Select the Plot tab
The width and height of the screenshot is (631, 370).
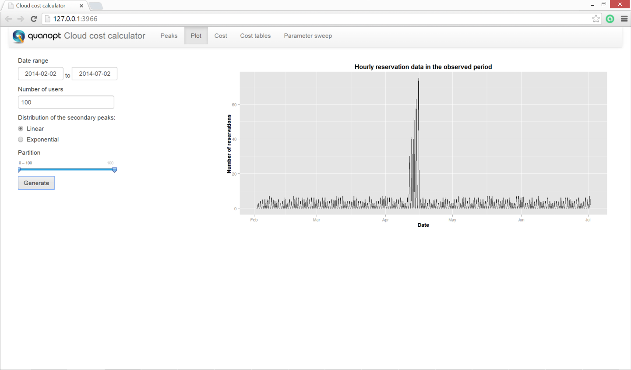tap(196, 36)
